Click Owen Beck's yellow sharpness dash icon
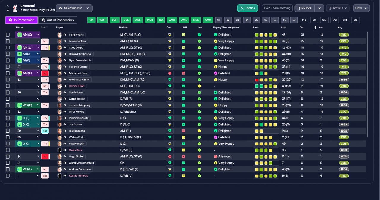 coord(183,150)
